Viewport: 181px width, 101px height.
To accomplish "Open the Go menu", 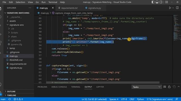I will tap(37, 2).
